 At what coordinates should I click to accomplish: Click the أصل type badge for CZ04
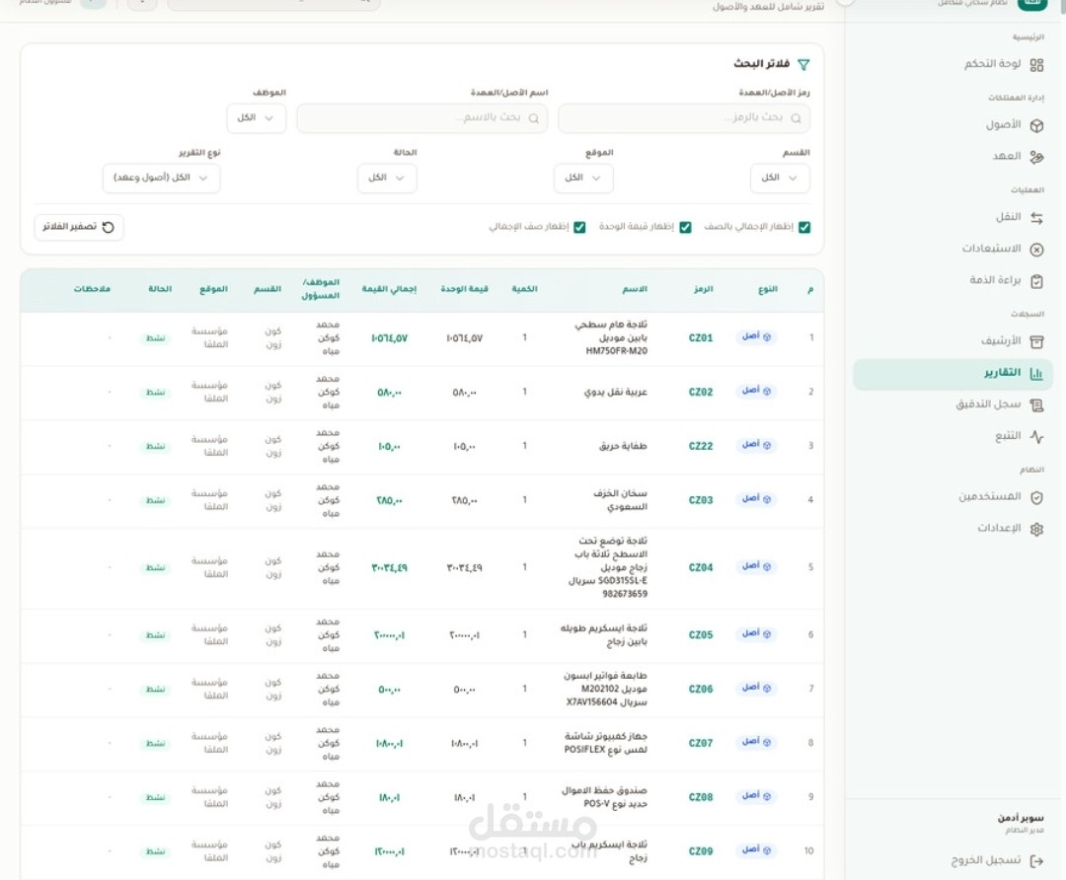pyautogui.click(x=756, y=566)
